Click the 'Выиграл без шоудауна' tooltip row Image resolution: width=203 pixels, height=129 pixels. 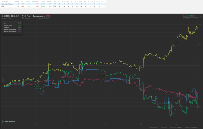pos(12,32)
